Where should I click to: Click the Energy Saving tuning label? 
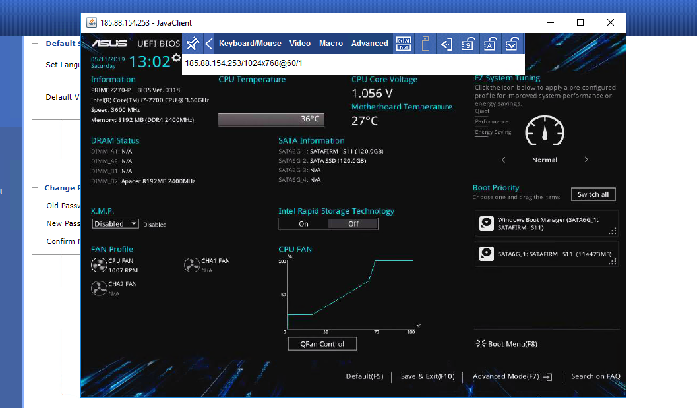[x=493, y=132]
